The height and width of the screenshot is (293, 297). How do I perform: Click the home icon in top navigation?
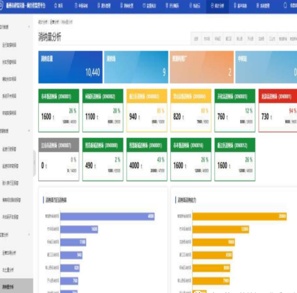[x=55, y=6]
